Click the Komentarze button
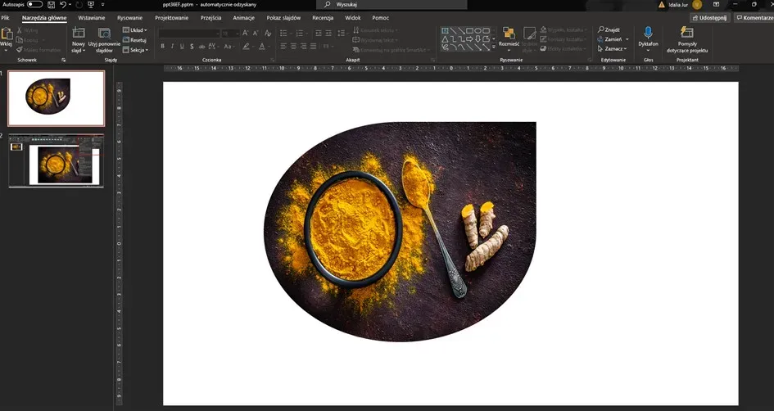 (x=754, y=17)
